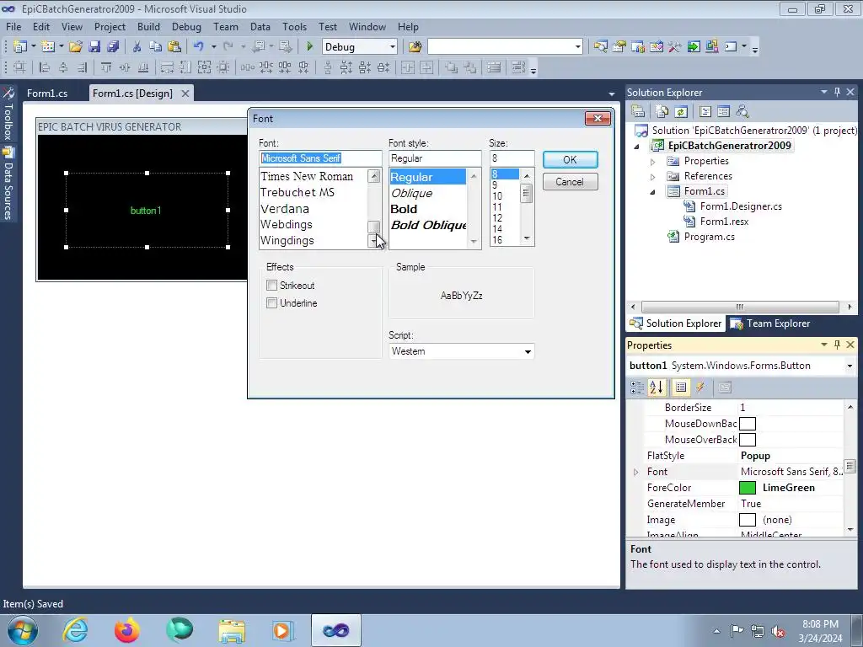Click Show All Files in Solution Explorer
863x647 pixels.
pyautogui.click(x=662, y=112)
